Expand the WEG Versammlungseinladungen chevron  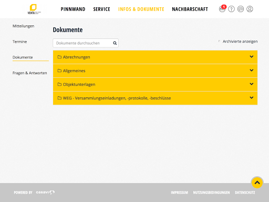(252, 98)
